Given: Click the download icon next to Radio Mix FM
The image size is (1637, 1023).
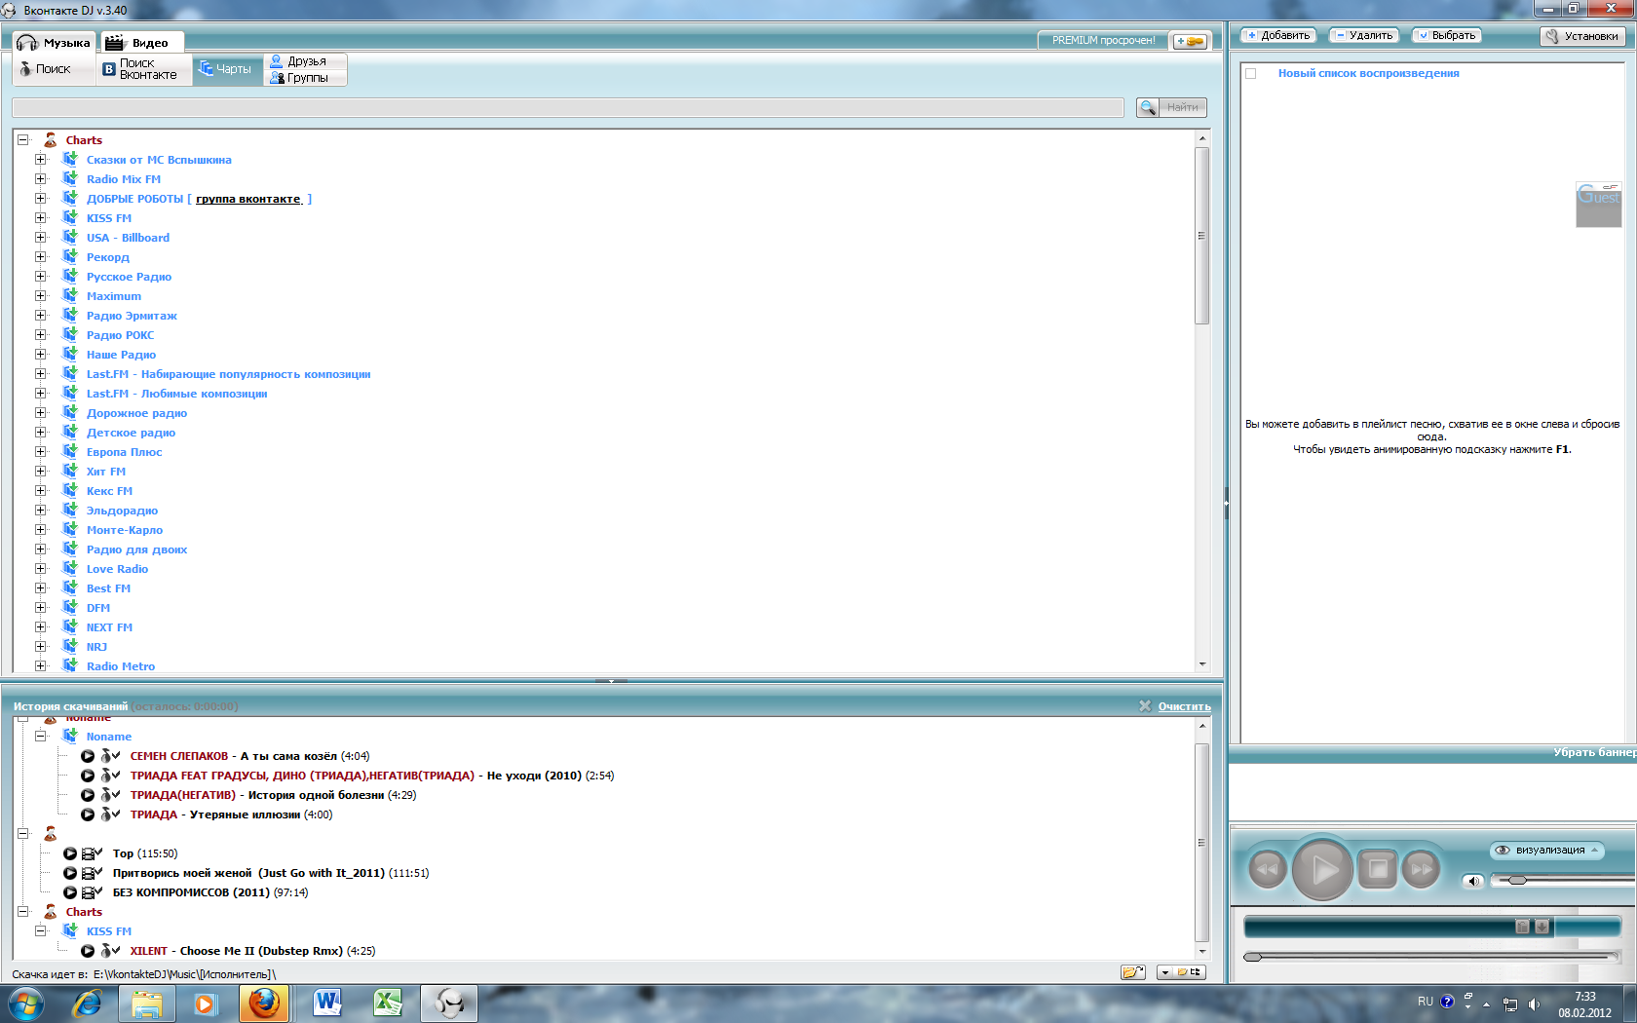Looking at the screenshot, I should pyautogui.click(x=70, y=178).
